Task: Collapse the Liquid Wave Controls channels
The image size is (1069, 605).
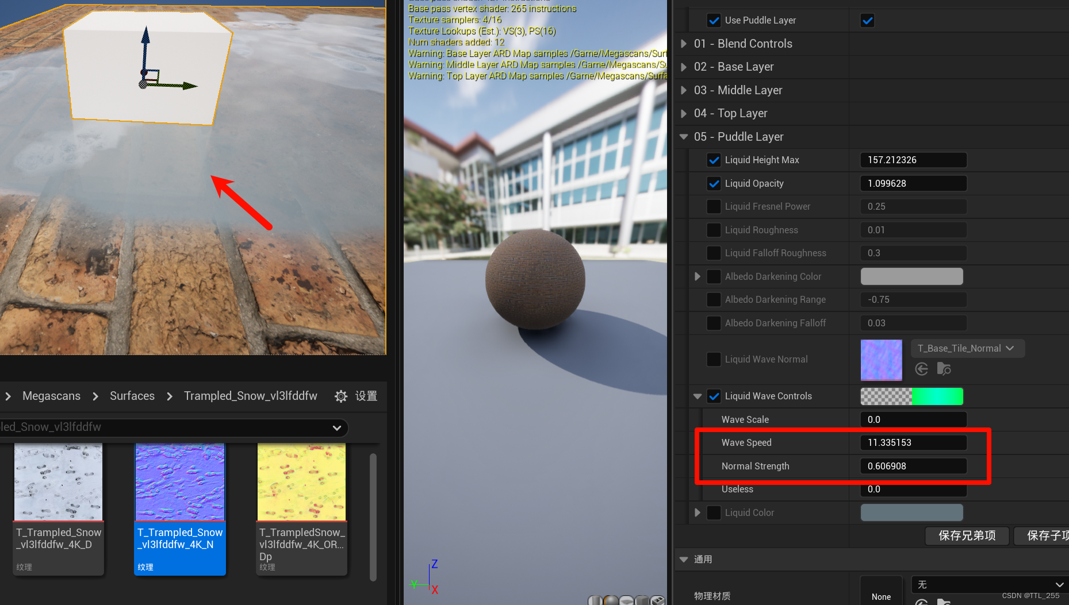Action: [x=698, y=396]
